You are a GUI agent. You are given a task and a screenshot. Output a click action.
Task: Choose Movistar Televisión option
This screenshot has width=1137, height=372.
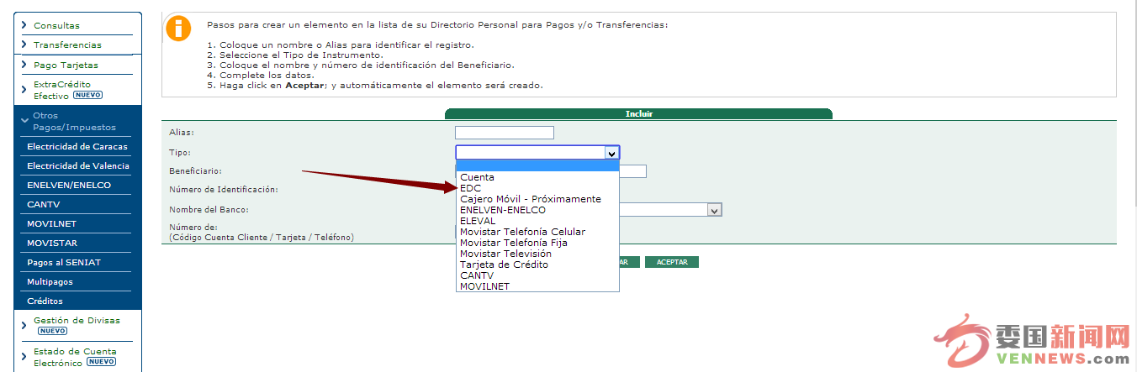(505, 254)
